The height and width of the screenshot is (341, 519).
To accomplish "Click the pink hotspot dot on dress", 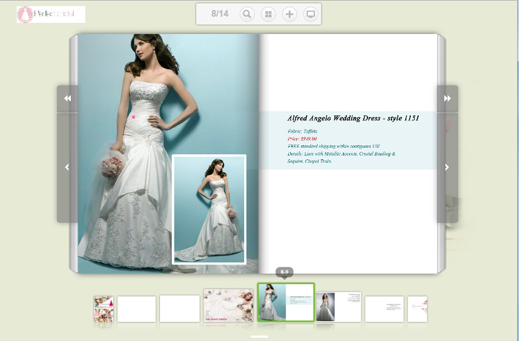I will pyautogui.click(x=133, y=117).
